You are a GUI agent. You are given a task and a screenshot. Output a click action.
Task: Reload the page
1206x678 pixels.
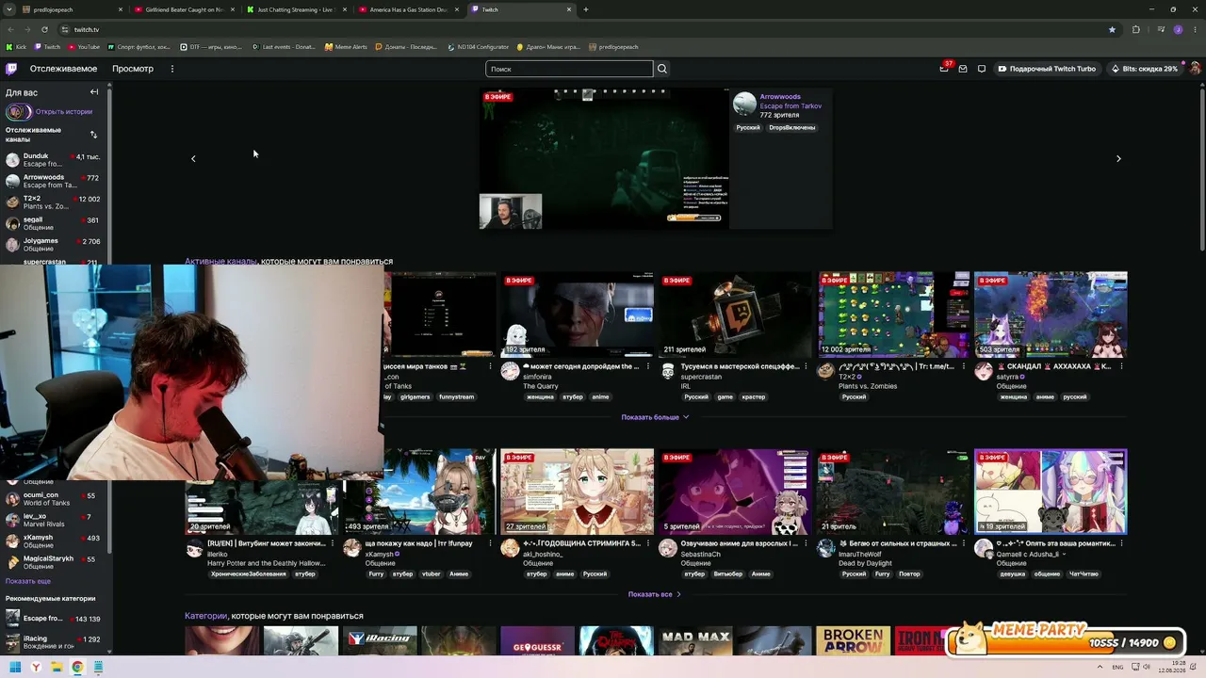44,29
